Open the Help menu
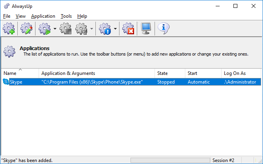Viewport: 263px width, 164px height. (x=82, y=16)
